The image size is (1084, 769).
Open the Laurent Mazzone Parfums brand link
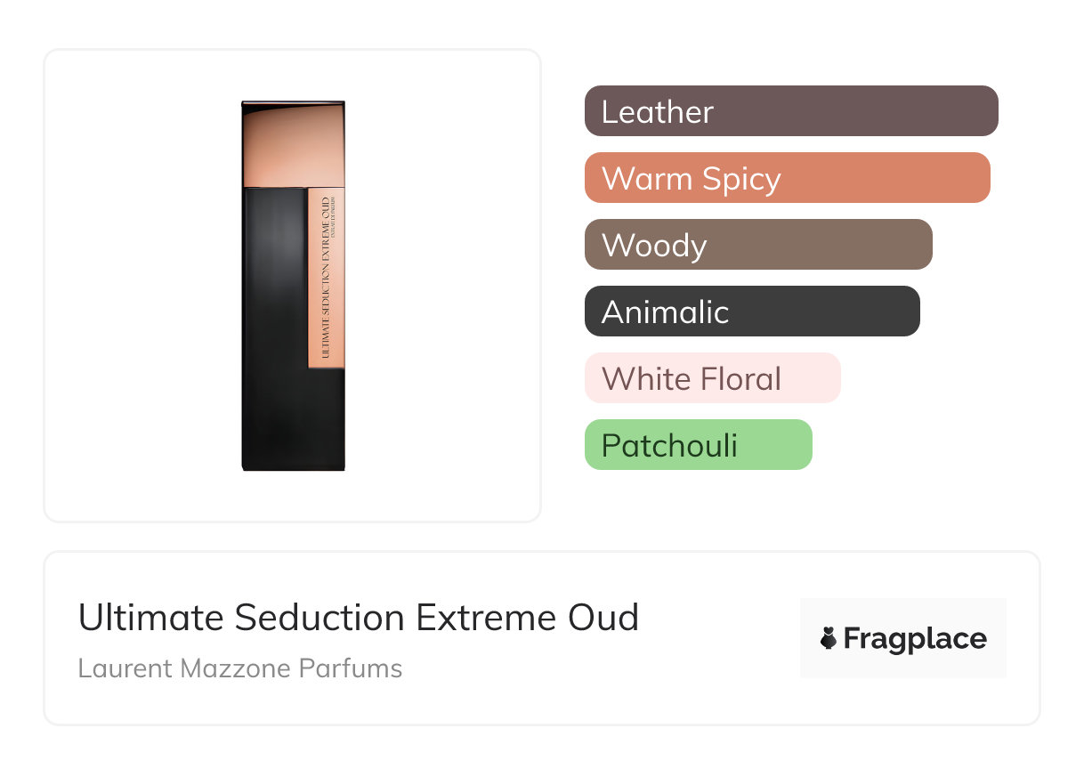[x=240, y=668]
